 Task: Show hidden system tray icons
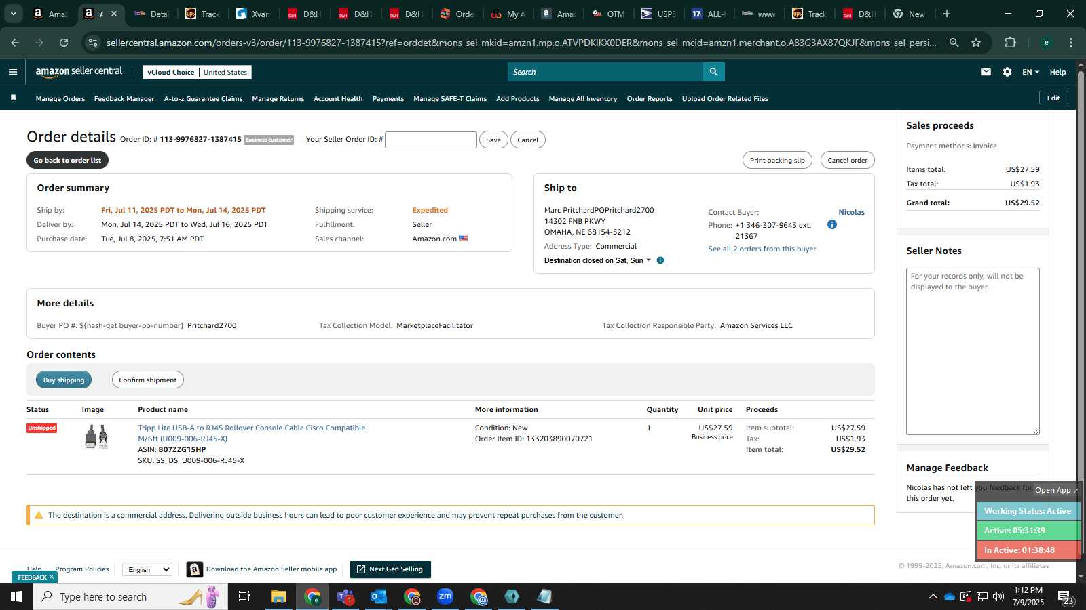[x=933, y=596]
